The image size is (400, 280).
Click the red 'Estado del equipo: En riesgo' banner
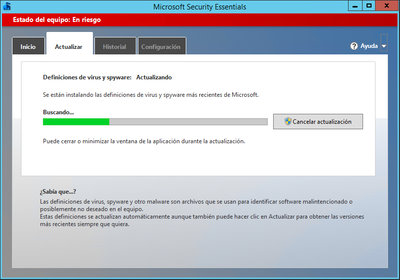point(200,20)
